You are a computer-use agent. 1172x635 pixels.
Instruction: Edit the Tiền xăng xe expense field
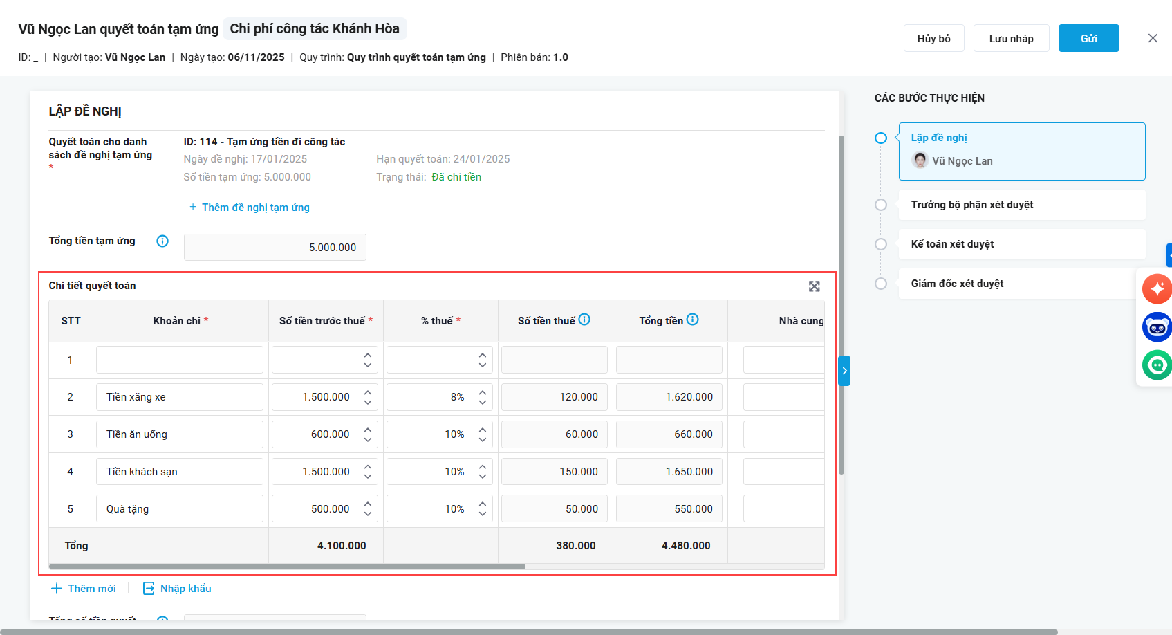(180, 397)
